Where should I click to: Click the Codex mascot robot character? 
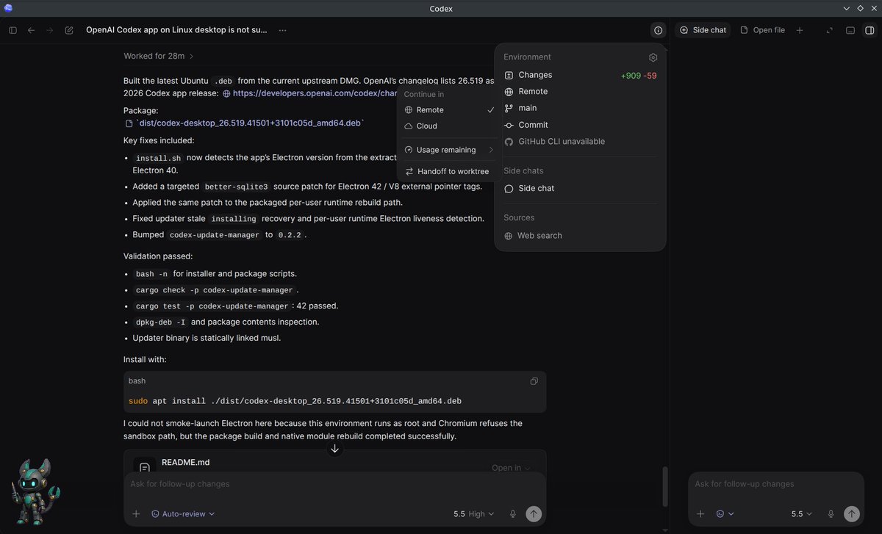point(35,491)
